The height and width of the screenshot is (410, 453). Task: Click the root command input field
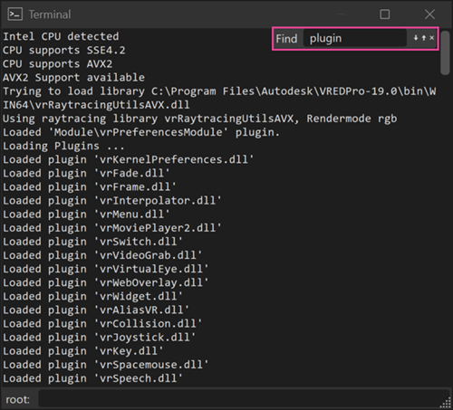click(x=244, y=399)
